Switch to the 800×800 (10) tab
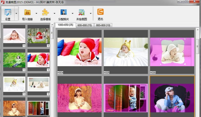The height and width of the screenshot is (117, 201). click(x=103, y=25)
